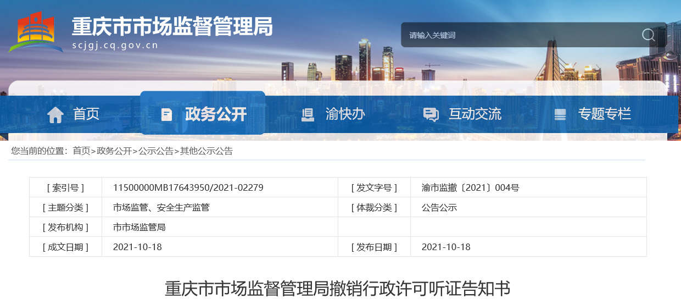Image resolution: width=681 pixels, height=304 pixels.
Task: Click the document icon beside 政务公开
Action: (166, 115)
